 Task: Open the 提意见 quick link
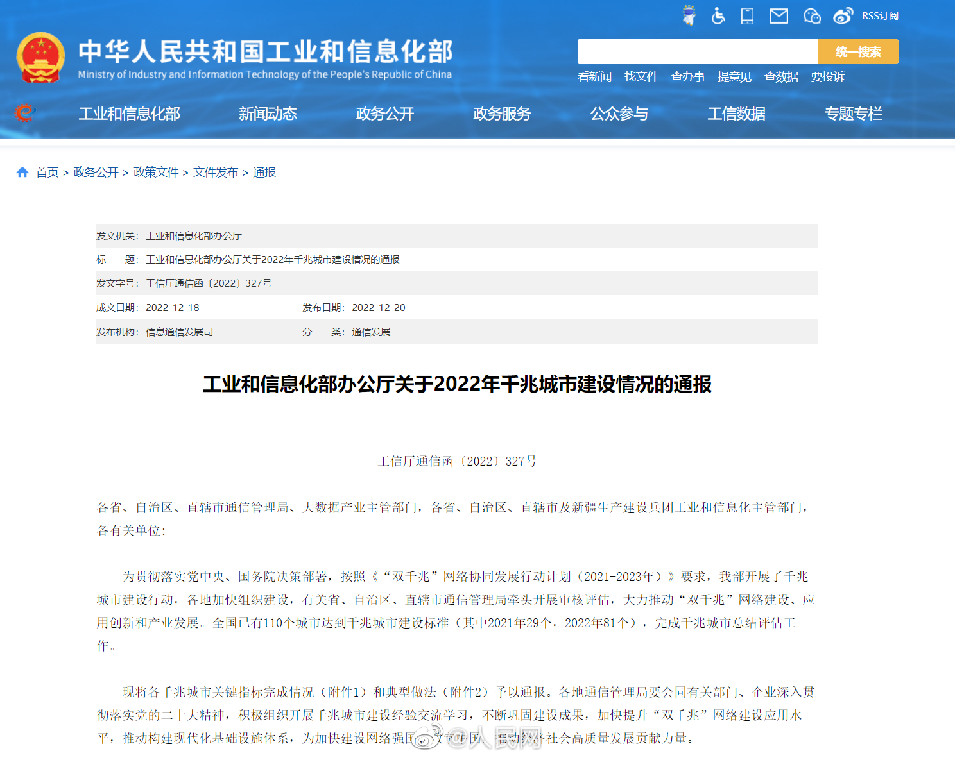(x=734, y=76)
